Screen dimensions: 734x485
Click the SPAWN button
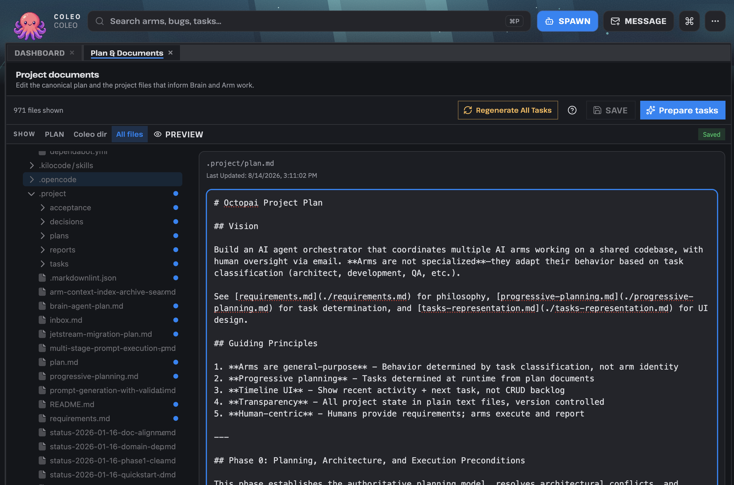[x=568, y=21]
